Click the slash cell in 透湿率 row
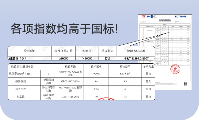This screenshot has height=140, width=199. [x=49, y=74]
